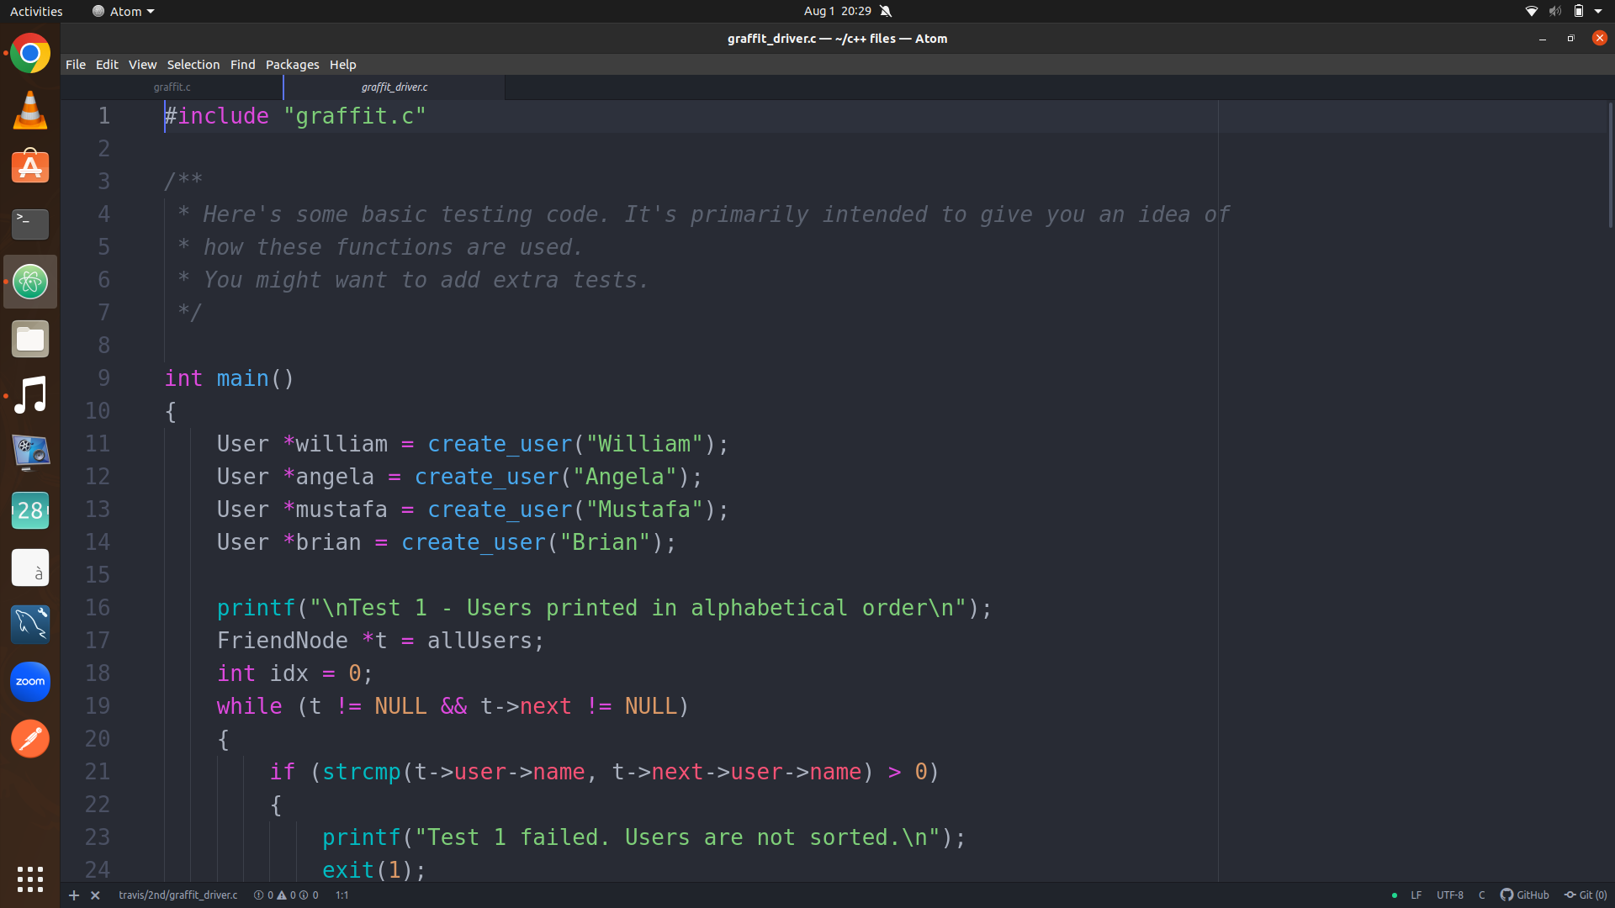Click the cursor position 1:1 indicator
Screen dimensions: 1615x908
[x=342, y=895]
